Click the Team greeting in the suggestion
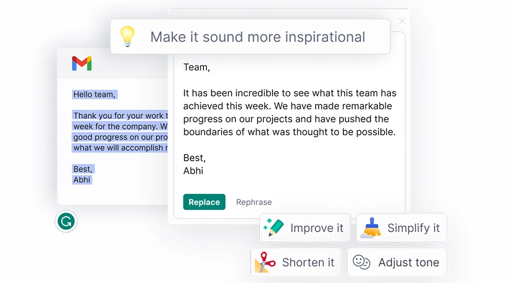Viewport: 510px width, 283px height. coord(197,67)
